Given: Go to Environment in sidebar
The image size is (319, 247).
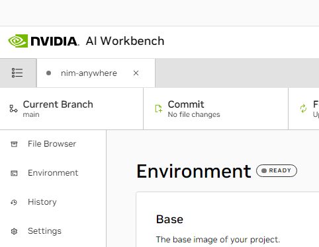Looking at the screenshot, I should pyautogui.click(x=53, y=173).
